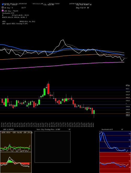The image size is (131, 173).
Task: Click the tall red candle at the price peak
Action: pyautogui.click(x=48, y=89)
